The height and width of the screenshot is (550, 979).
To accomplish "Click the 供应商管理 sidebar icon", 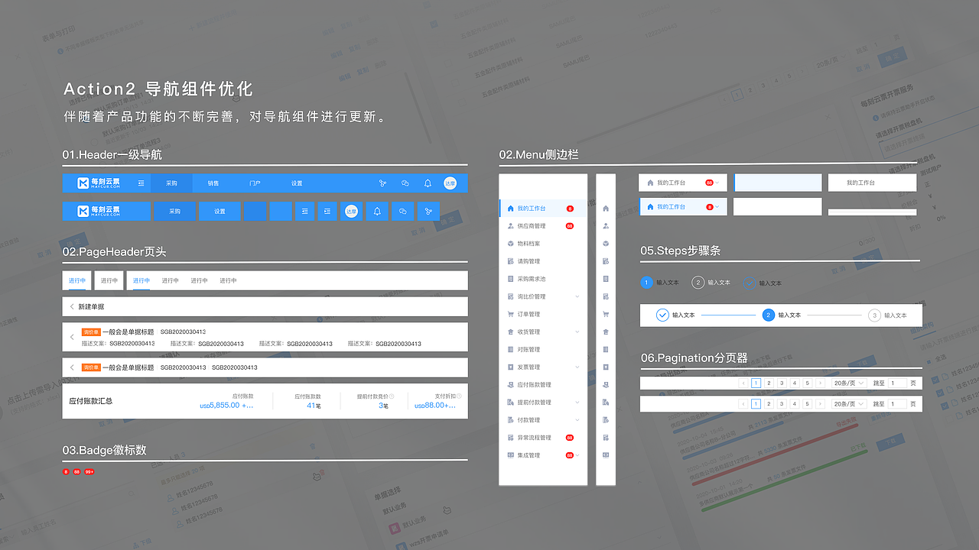I will click(509, 225).
